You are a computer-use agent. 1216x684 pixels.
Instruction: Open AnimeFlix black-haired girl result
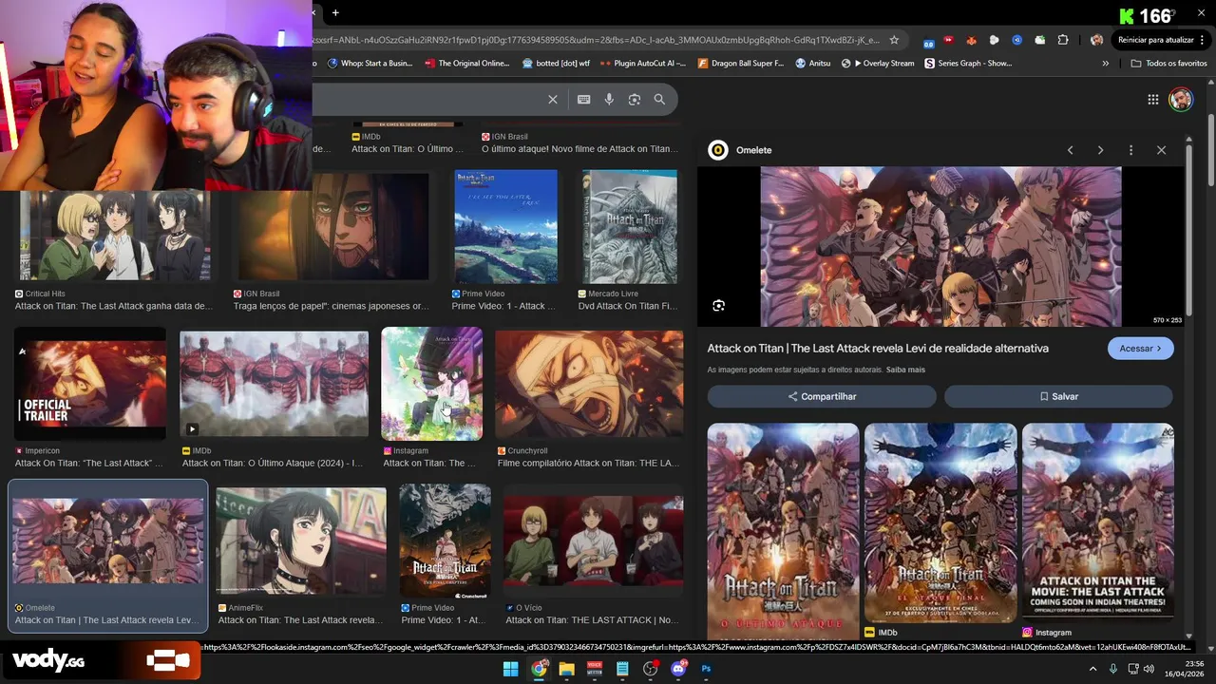(x=301, y=541)
